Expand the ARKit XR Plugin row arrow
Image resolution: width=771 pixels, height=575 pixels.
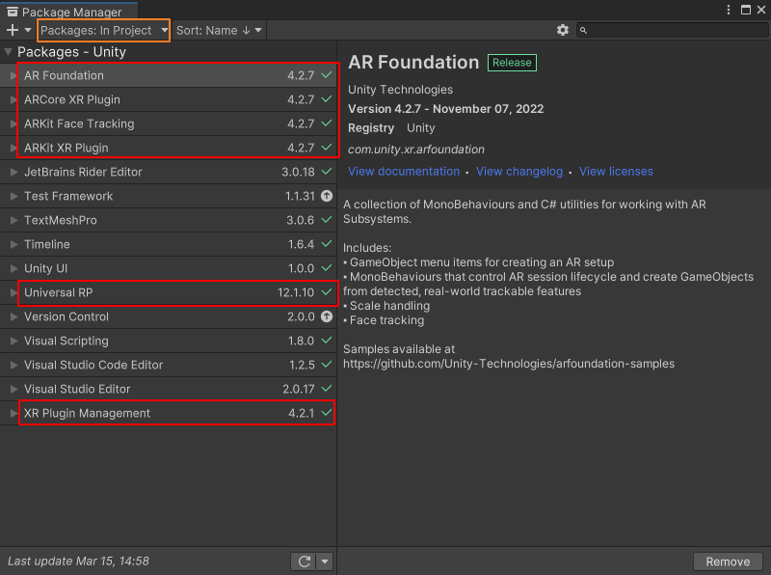pyautogui.click(x=13, y=148)
